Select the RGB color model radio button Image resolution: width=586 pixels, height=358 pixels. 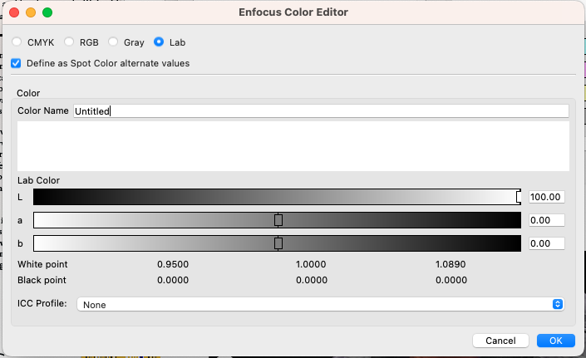pos(69,42)
